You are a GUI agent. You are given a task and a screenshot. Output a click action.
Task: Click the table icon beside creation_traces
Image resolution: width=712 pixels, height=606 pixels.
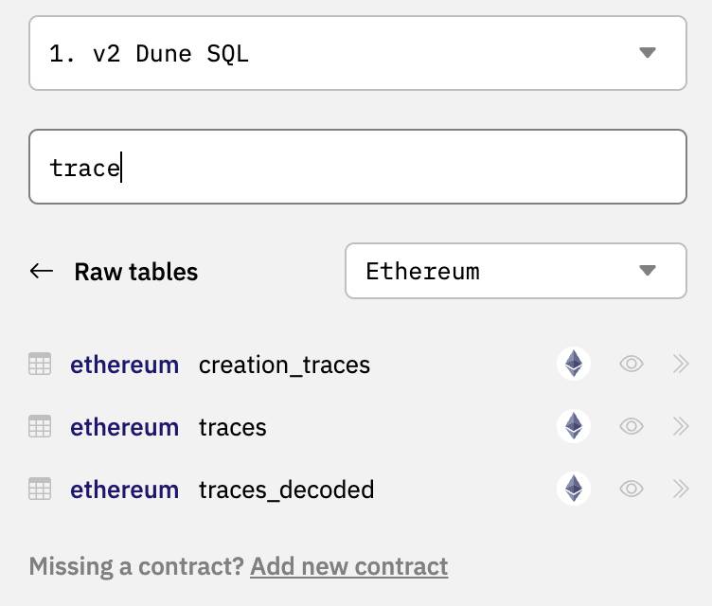(x=40, y=364)
